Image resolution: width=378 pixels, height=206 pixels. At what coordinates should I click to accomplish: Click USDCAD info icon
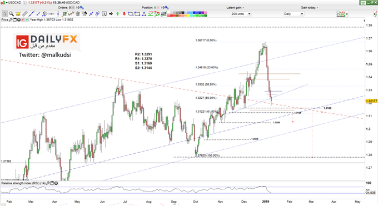coord(25,3)
